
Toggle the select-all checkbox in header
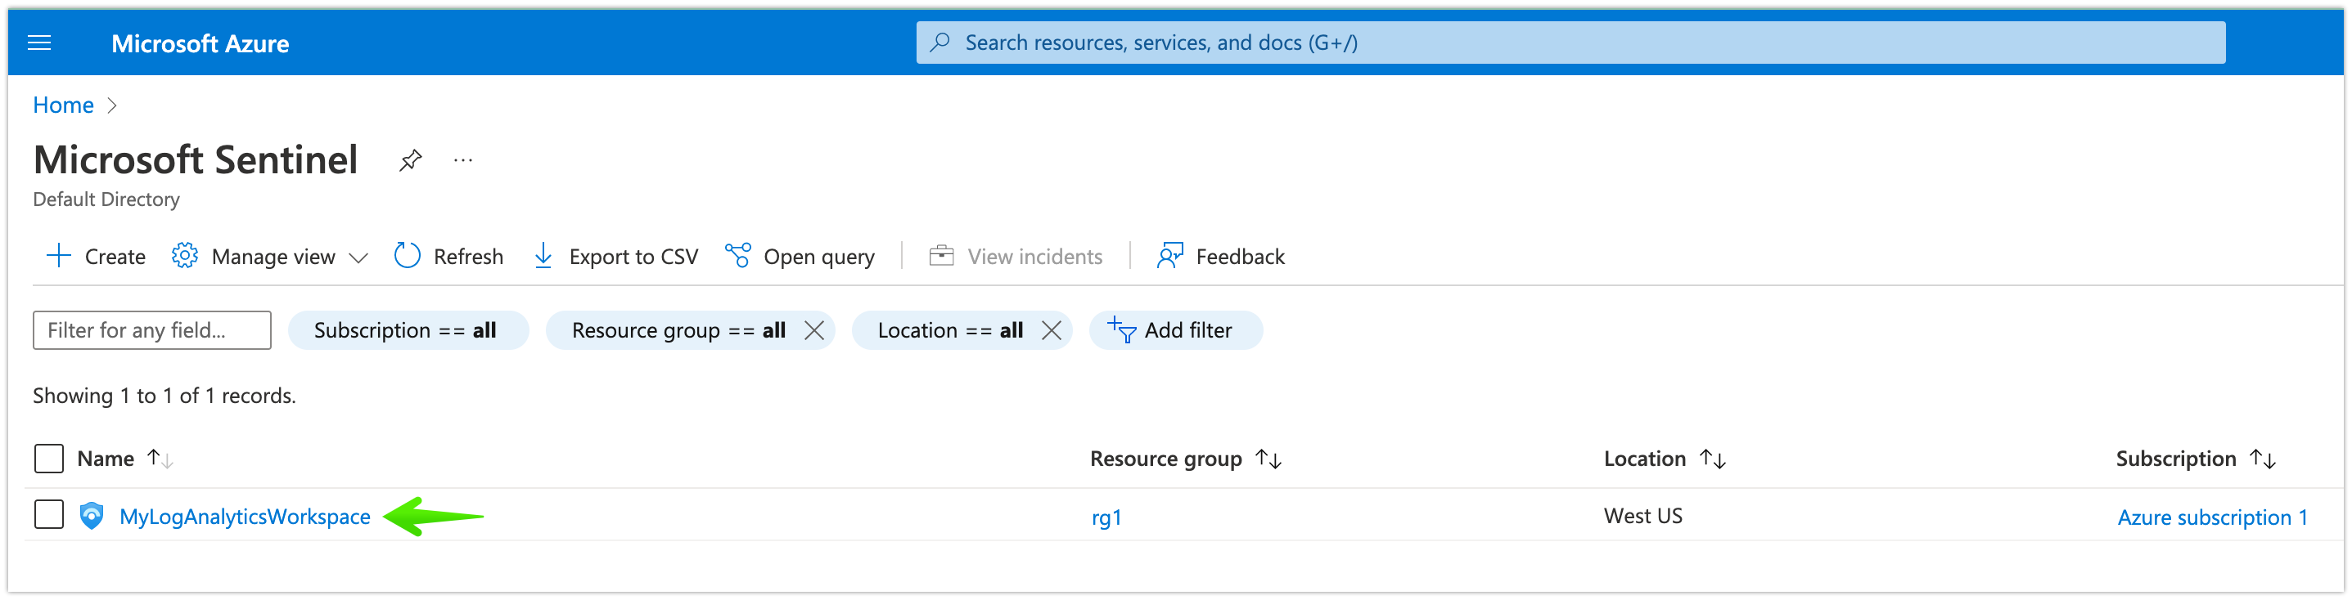(x=48, y=459)
